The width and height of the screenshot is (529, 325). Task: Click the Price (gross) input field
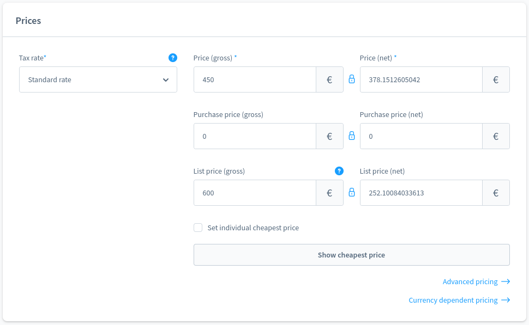255,79
